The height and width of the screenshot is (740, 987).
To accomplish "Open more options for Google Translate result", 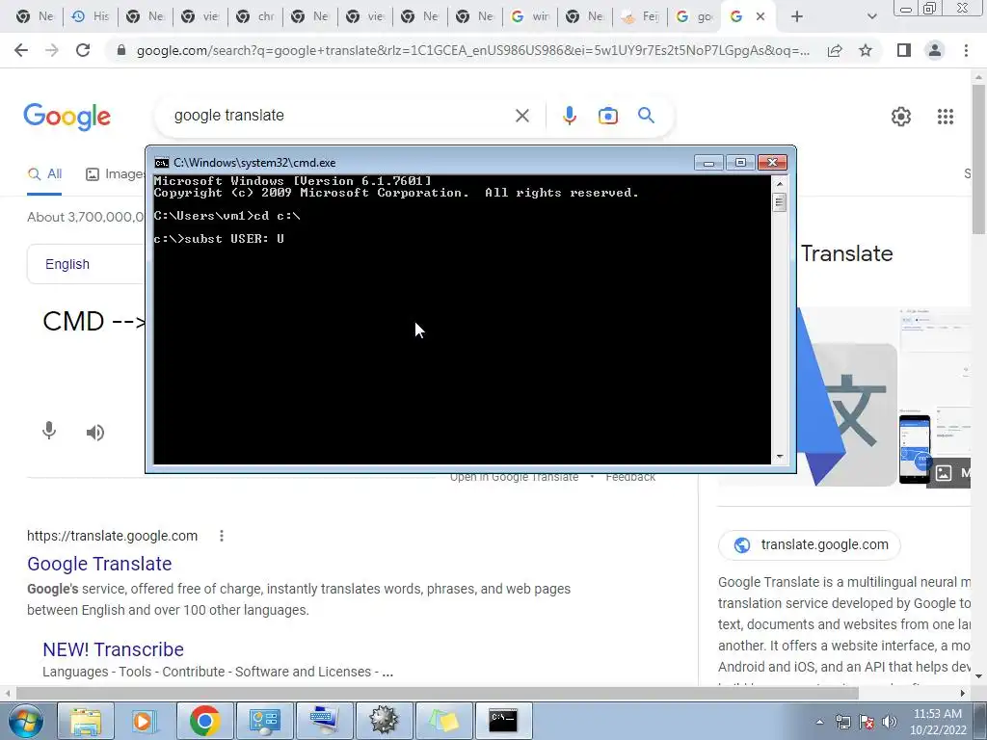I will [221, 536].
